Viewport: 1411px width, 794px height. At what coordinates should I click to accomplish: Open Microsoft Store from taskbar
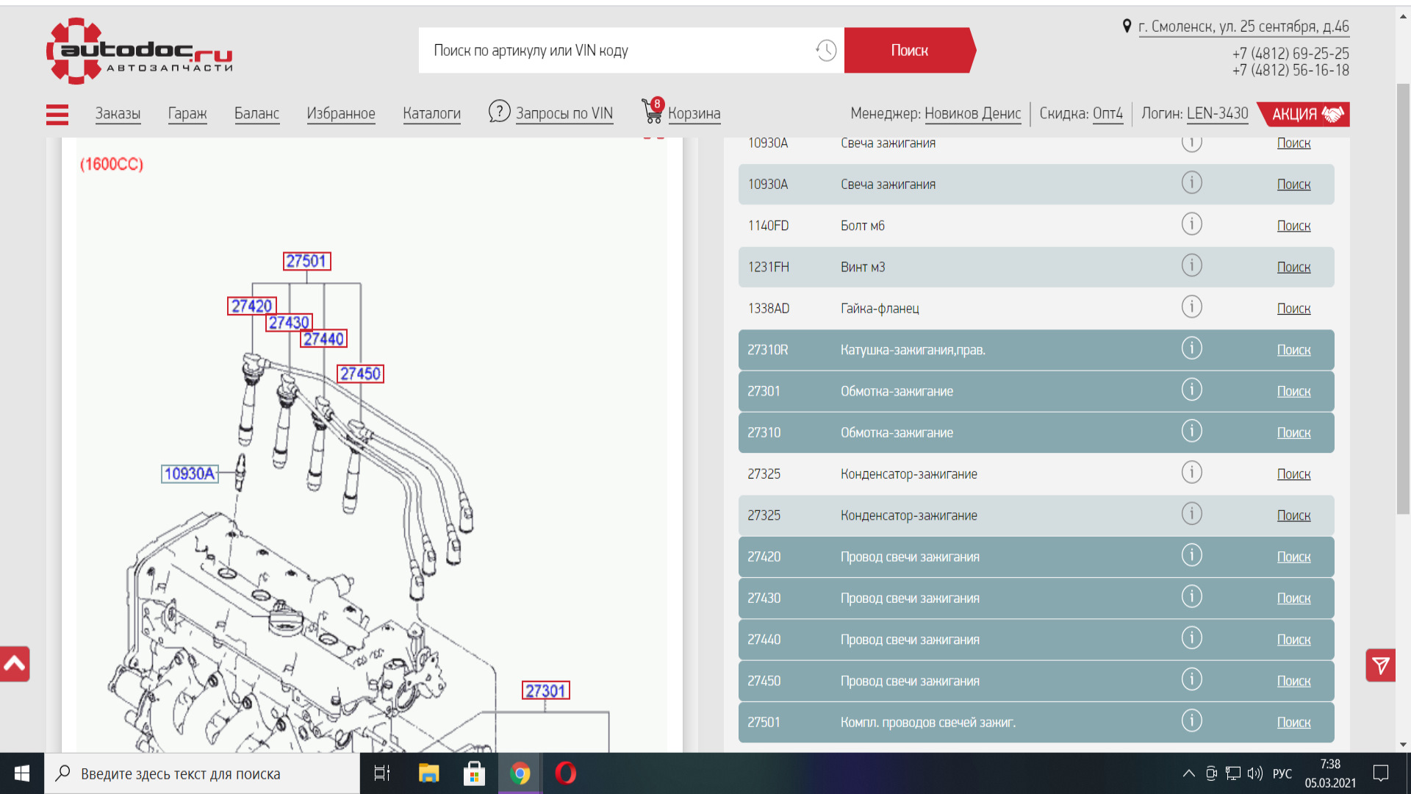click(x=474, y=773)
